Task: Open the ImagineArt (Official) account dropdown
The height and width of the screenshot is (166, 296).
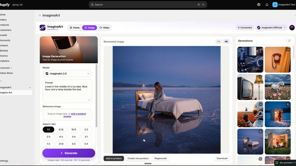Action: tap(272, 28)
